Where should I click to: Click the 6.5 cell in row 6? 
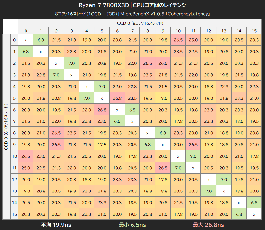pos(132,110)
